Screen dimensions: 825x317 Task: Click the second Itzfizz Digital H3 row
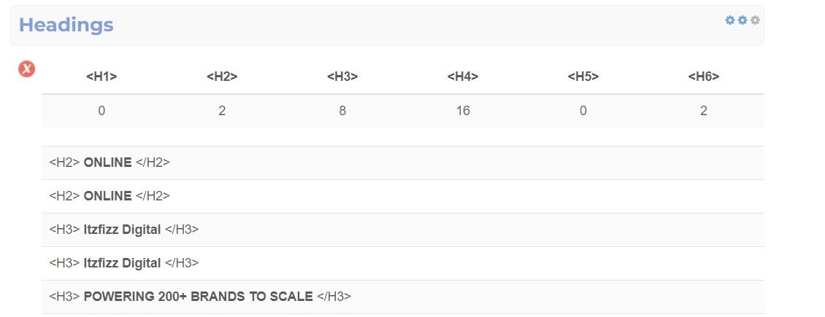[x=403, y=264]
